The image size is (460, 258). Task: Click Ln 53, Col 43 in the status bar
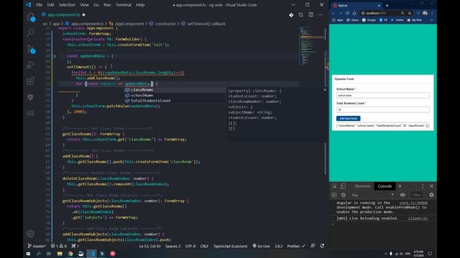point(150,247)
